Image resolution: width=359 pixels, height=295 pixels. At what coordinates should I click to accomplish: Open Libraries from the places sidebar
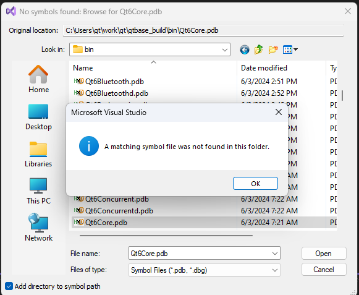tap(38, 154)
